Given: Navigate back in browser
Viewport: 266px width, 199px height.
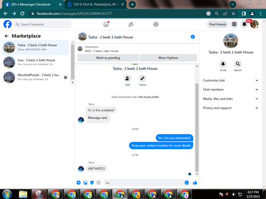Looking at the screenshot, I should (6, 13).
